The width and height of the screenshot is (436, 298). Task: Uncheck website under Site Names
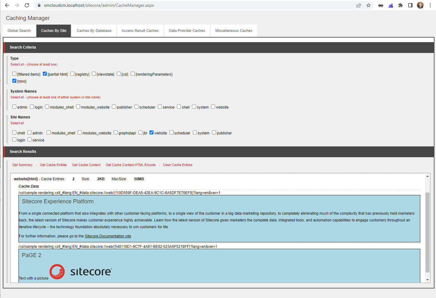pos(151,133)
